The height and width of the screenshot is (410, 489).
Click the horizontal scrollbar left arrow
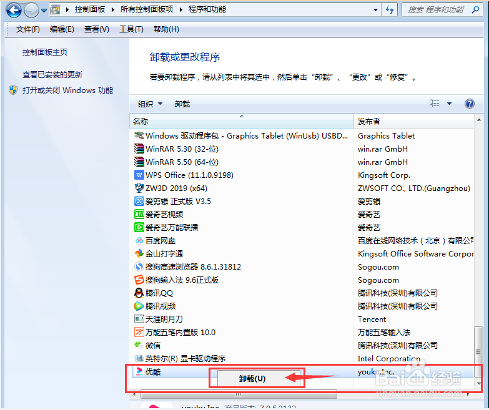pyautogui.click(x=134, y=394)
